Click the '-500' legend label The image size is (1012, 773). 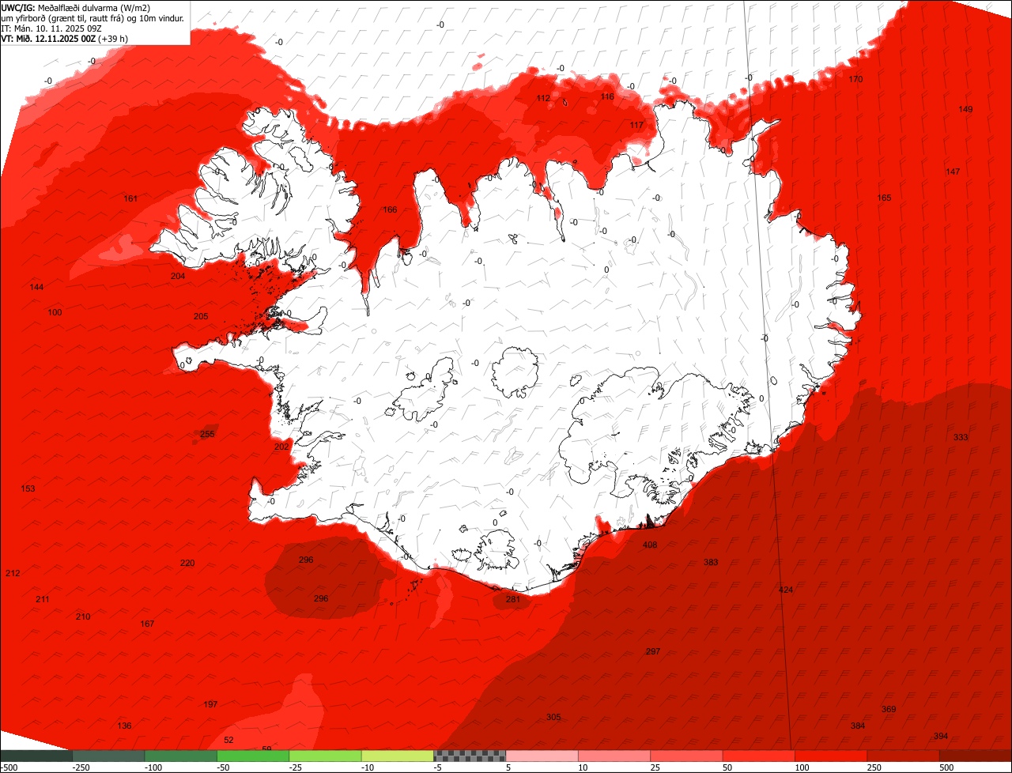(9, 767)
